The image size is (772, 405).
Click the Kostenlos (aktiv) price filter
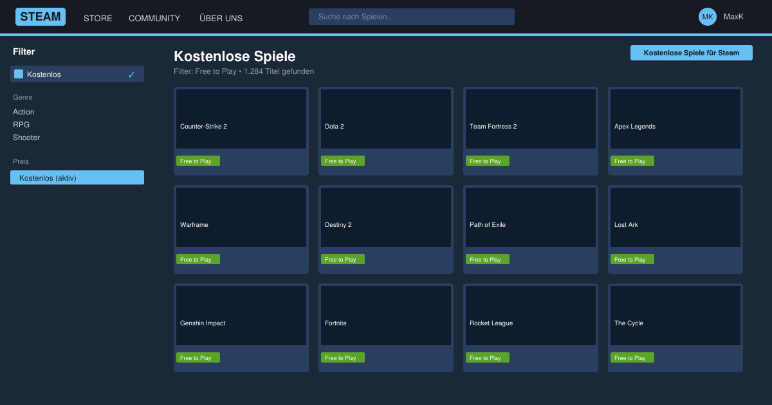tap(77, 177)
